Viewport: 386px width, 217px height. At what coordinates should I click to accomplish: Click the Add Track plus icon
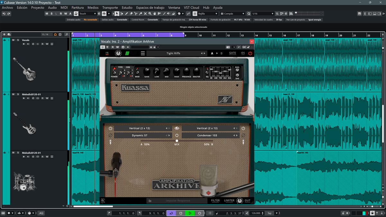(x=4, y=34)
